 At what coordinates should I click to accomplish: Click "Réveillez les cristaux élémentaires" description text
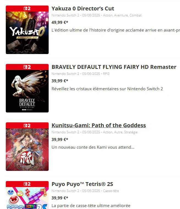(107, 89)
